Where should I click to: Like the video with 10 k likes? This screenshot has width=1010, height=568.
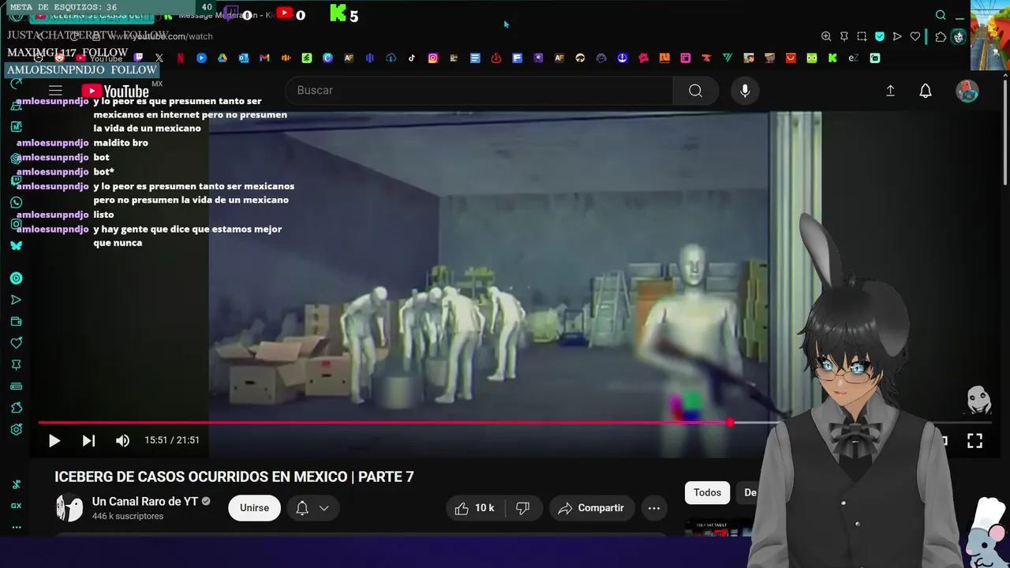[474, 508]
